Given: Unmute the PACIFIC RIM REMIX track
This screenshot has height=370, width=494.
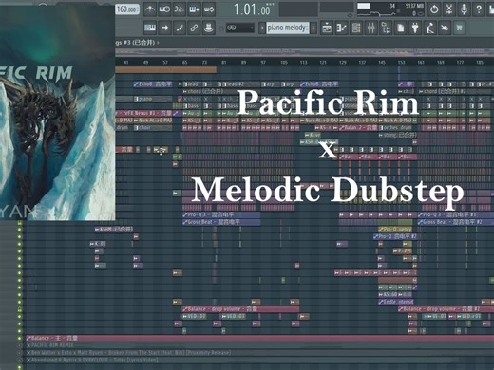Looking at the screenshot, I should [x=20, y=345].
